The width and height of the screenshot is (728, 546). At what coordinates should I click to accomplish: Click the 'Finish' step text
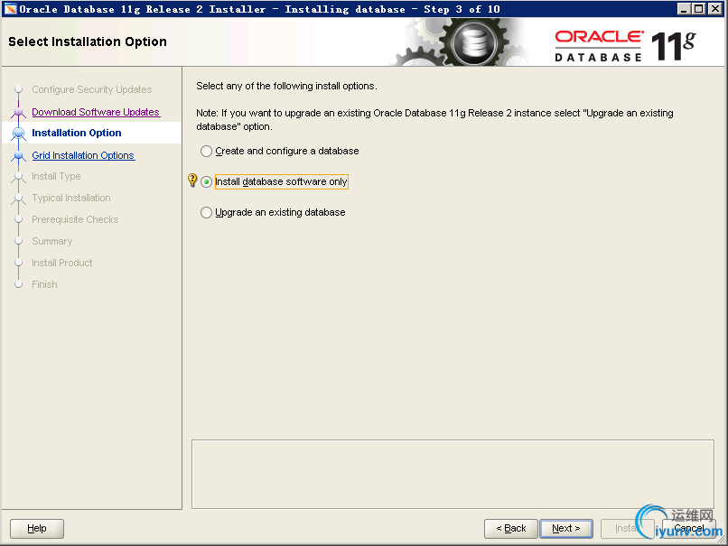click(x=44, y=284)
